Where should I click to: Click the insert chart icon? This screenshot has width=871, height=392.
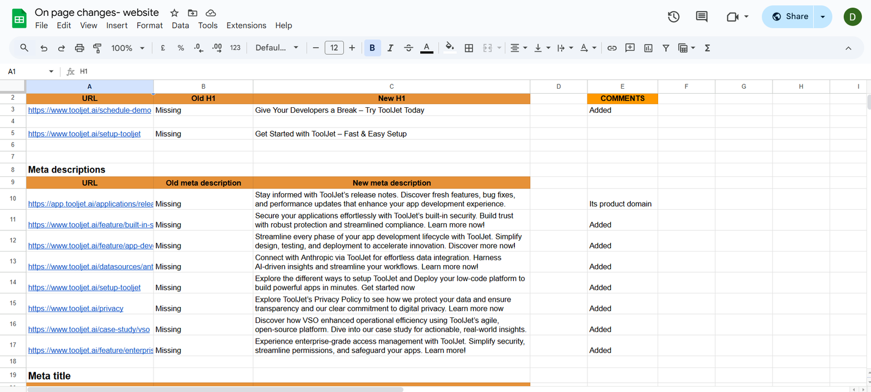(648, 48)
